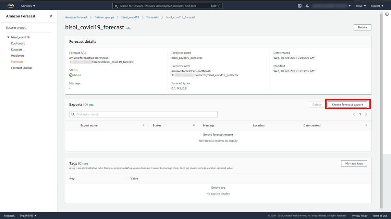Click the AWS logo home icon
This screenshot has height=219, width=391.
pos(11,6)
